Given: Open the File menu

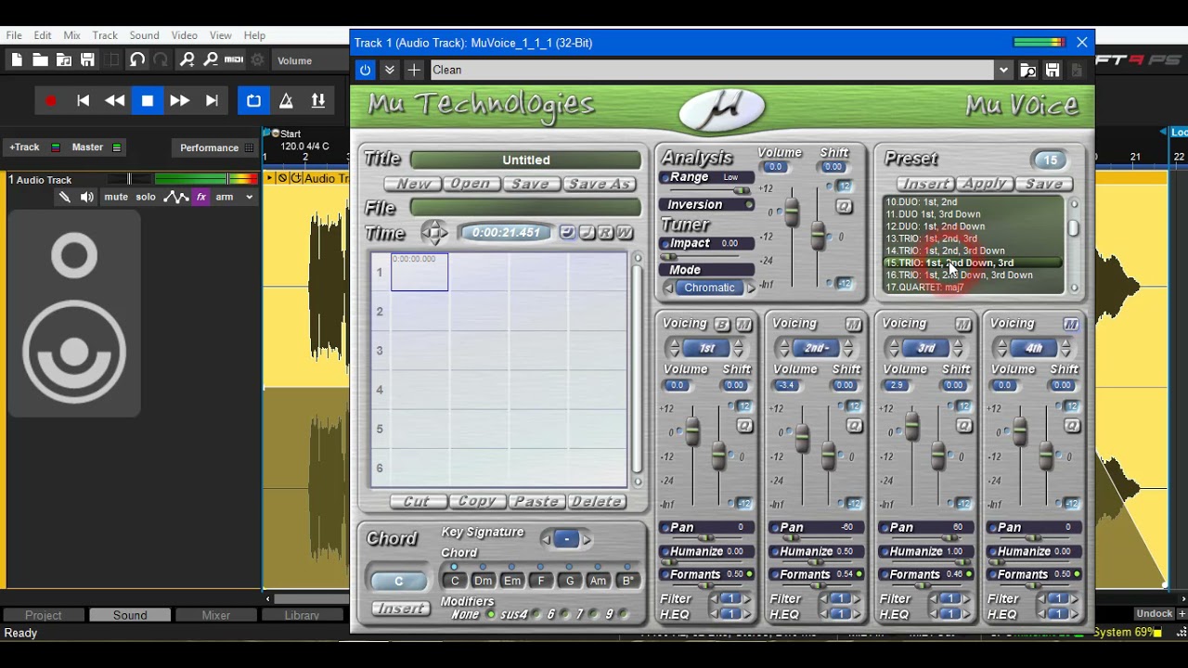Looking at the screenshot, I should [14, 35].
